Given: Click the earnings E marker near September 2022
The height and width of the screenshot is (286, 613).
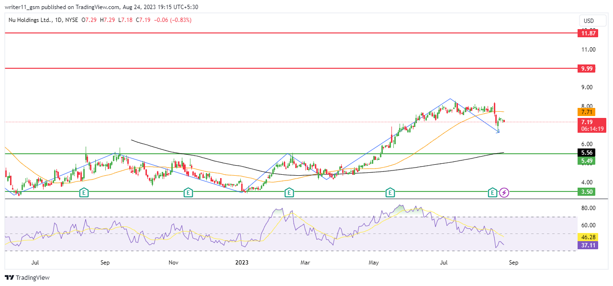Looking at the screenshot, I should click(x=84, y=192).
